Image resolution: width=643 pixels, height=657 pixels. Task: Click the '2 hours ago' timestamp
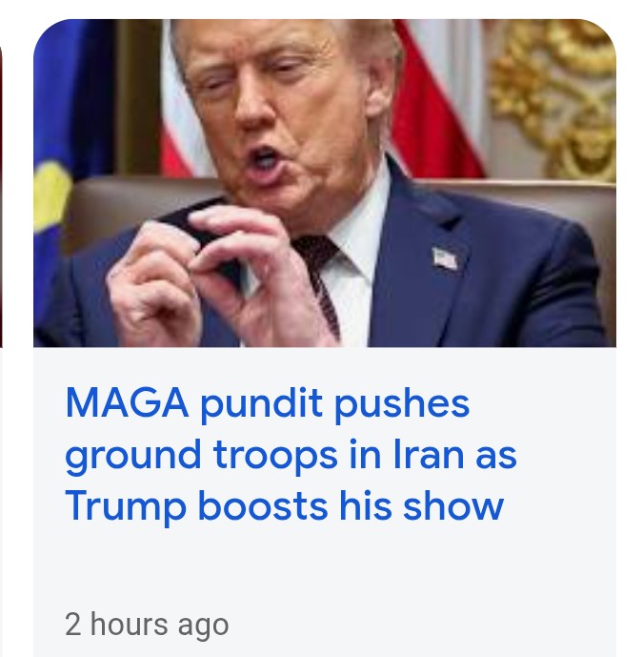pos(147,625)
